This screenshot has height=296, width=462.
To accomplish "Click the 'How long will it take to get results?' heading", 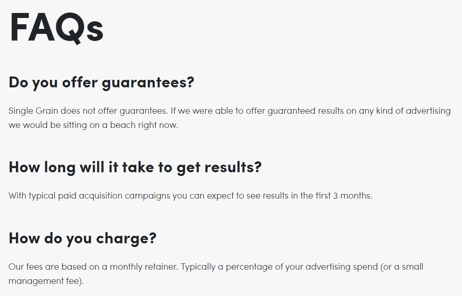I will 135,167.
